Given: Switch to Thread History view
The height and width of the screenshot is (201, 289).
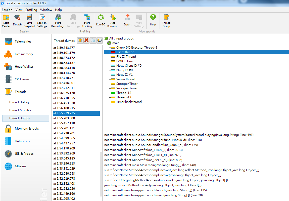Looking at the screenshot, I should click(x=19, y=102).
